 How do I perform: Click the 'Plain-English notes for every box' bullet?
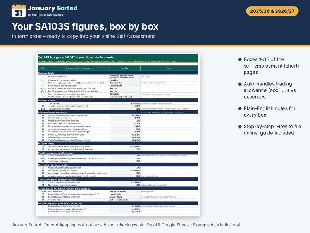coord(267,111)
